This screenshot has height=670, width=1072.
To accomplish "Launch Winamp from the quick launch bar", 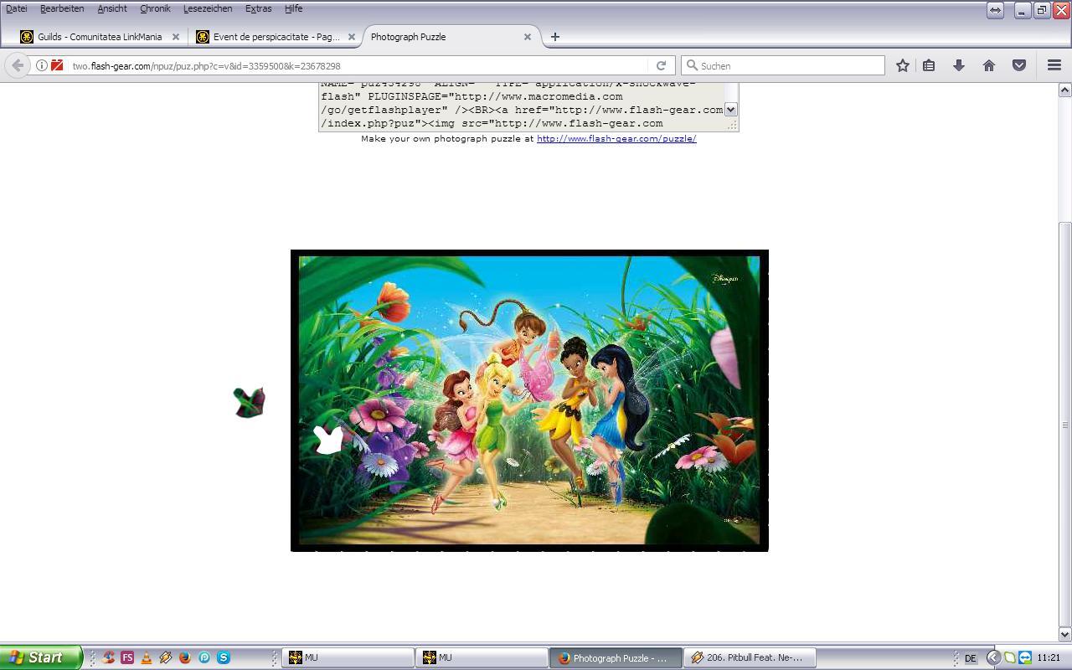I will click(x=166, y=657).
